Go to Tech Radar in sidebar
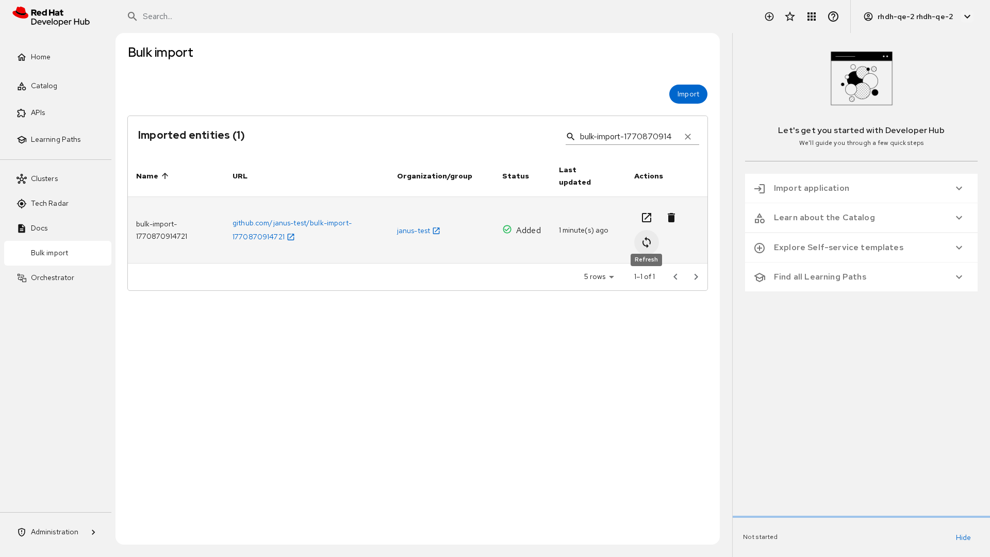The width and height of the screenshot is (990, 557). [49, 203]
